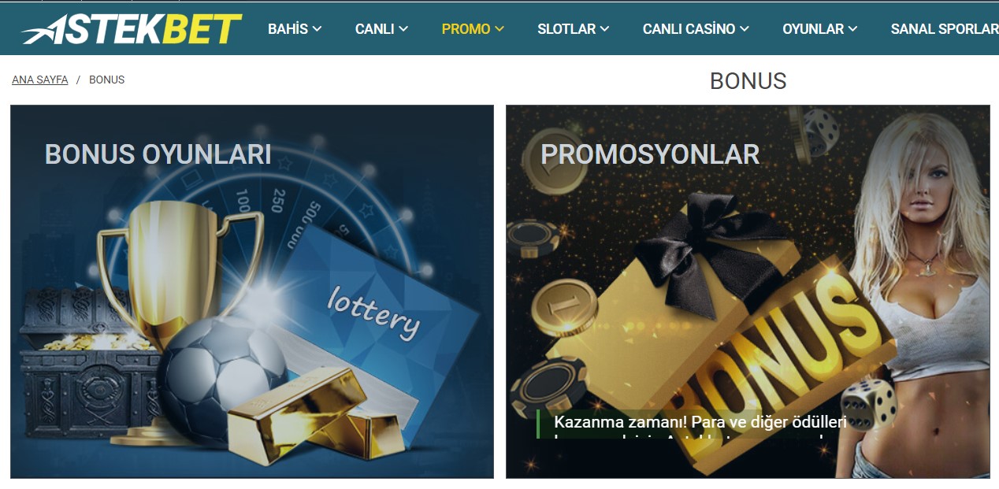This screenshot has width=999, height=489.
Task: Select the OYUNLAR menu item
Action: [x=813, y=29]
